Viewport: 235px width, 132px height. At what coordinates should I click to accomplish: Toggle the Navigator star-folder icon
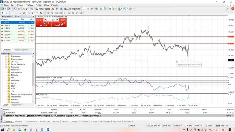point(23,9)
